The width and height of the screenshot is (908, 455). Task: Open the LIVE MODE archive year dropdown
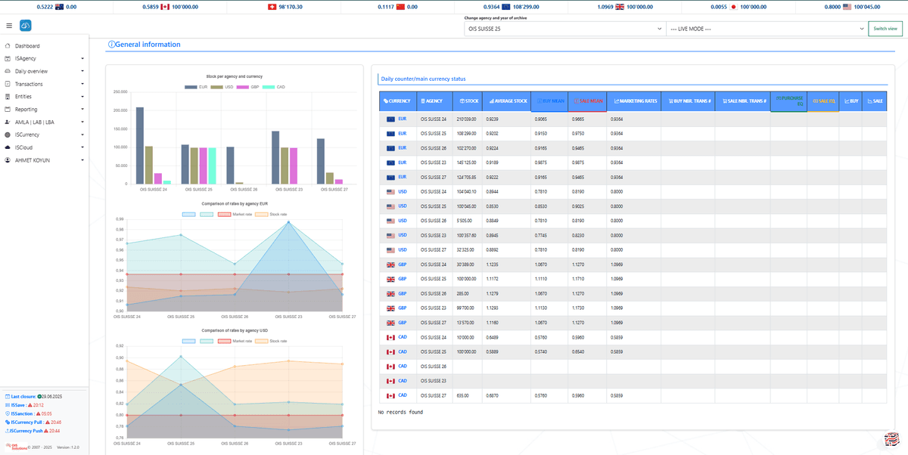coord(766,29)
